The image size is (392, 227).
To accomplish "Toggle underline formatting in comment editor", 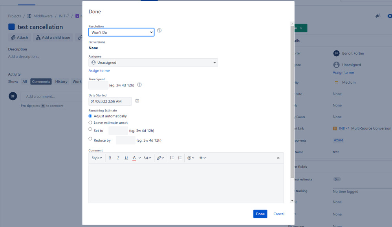I will point(126,158).
